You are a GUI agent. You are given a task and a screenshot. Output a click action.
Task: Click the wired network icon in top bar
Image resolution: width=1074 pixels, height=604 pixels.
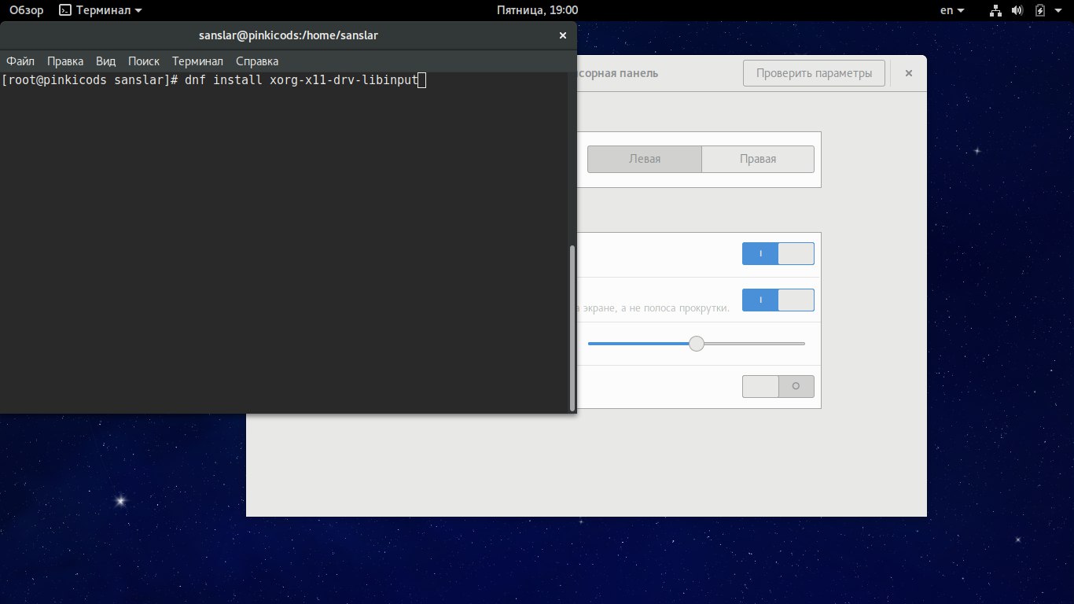click(996, 10)
